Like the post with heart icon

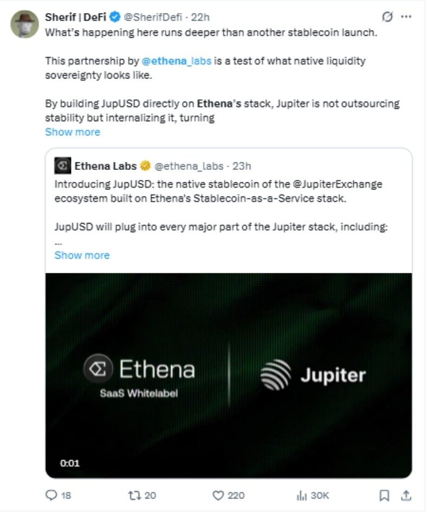[218, 495]
